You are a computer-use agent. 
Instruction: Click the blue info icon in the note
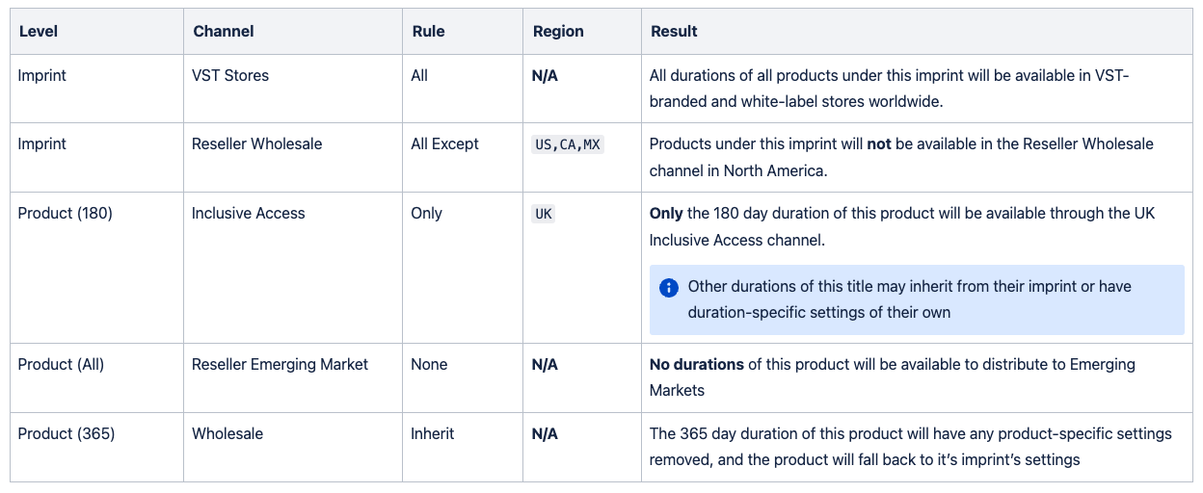(669, 287)
